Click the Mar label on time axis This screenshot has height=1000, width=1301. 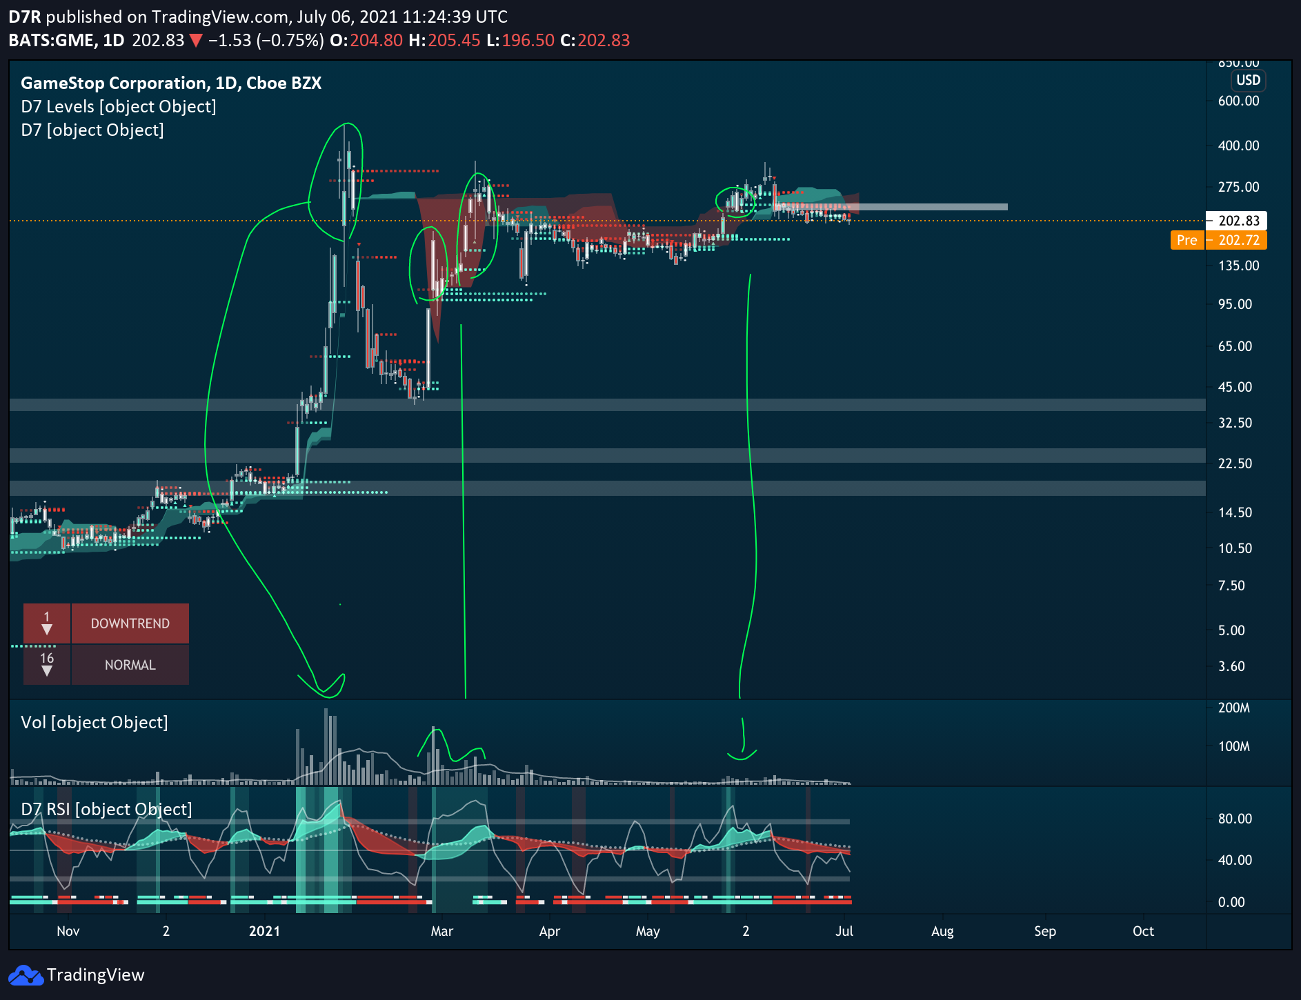[442, 931]
